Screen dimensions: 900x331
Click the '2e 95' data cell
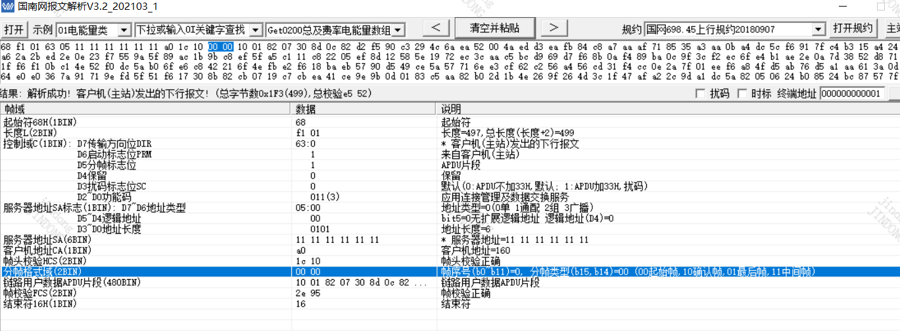pyautogui.click(x=308, y=293)
